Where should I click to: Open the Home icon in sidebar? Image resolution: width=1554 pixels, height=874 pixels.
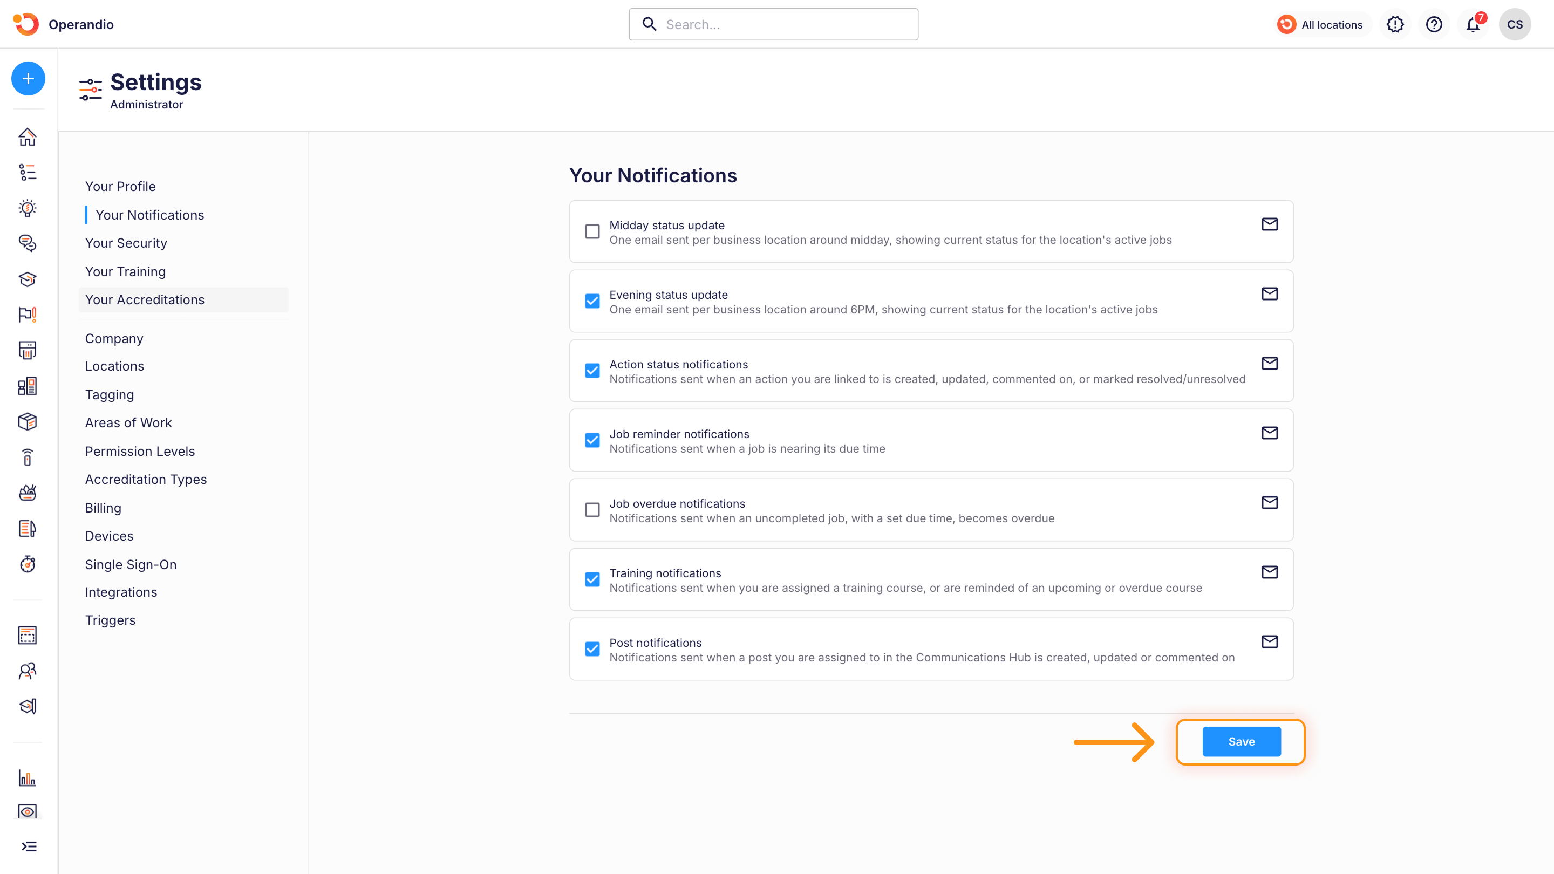tap(28, 137)
